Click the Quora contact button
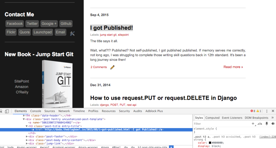 pos(25,32)
